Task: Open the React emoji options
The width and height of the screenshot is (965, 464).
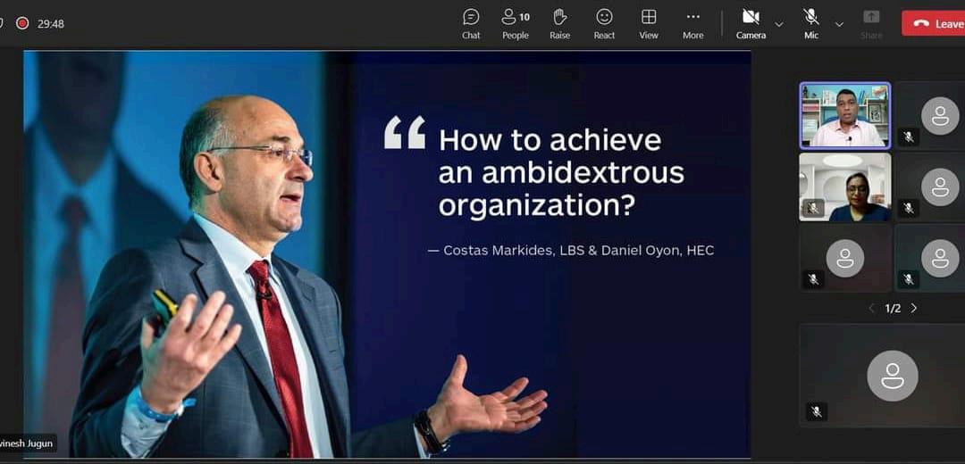Action: (x=604, y=24)
